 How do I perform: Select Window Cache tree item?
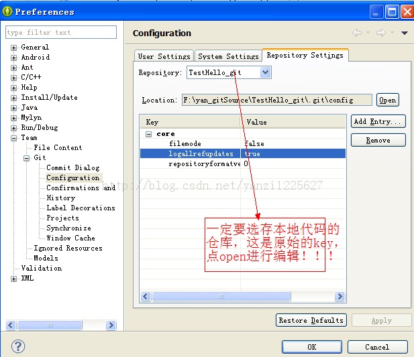[70, 238]
